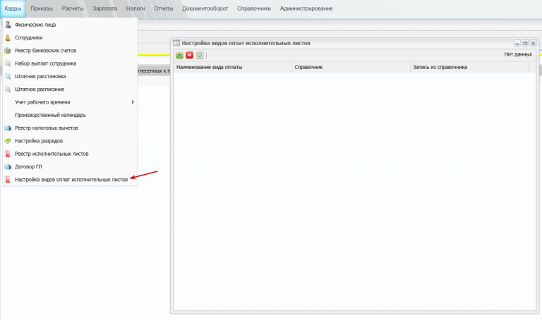The image size is (542, 320).
Task: Expand submenu arrow of Учет рабочего времени
Action: (x=133, y=102)
